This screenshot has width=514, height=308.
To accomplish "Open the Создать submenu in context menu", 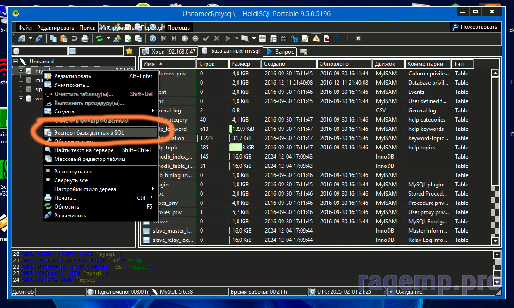I will [x=100, y=111].
